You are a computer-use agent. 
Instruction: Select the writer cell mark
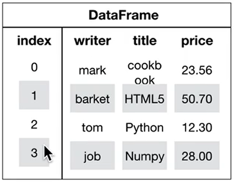pyautogui.click(x=92, y=70)
